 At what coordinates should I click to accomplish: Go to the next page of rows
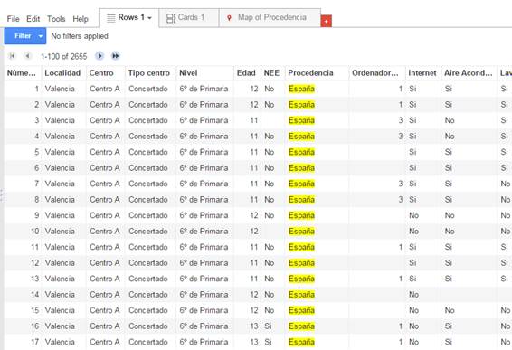[x=100, y=56]
